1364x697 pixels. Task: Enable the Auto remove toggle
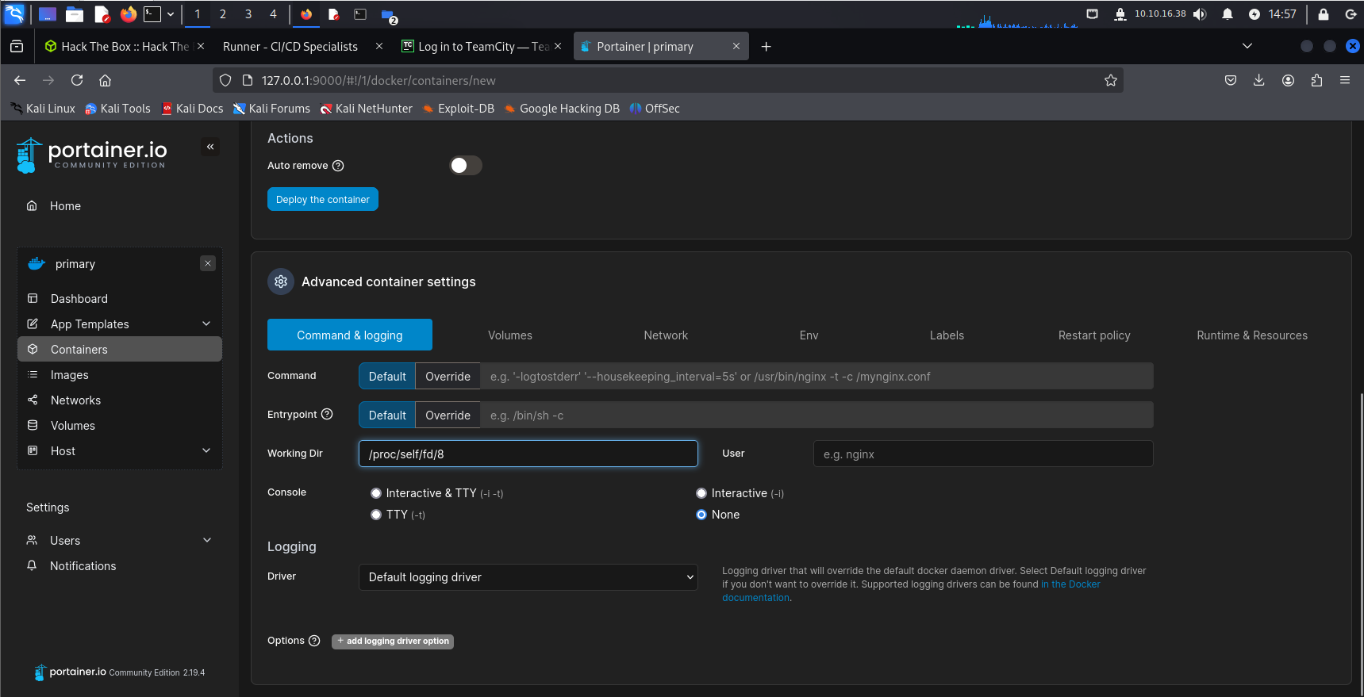tap(466, 165)
